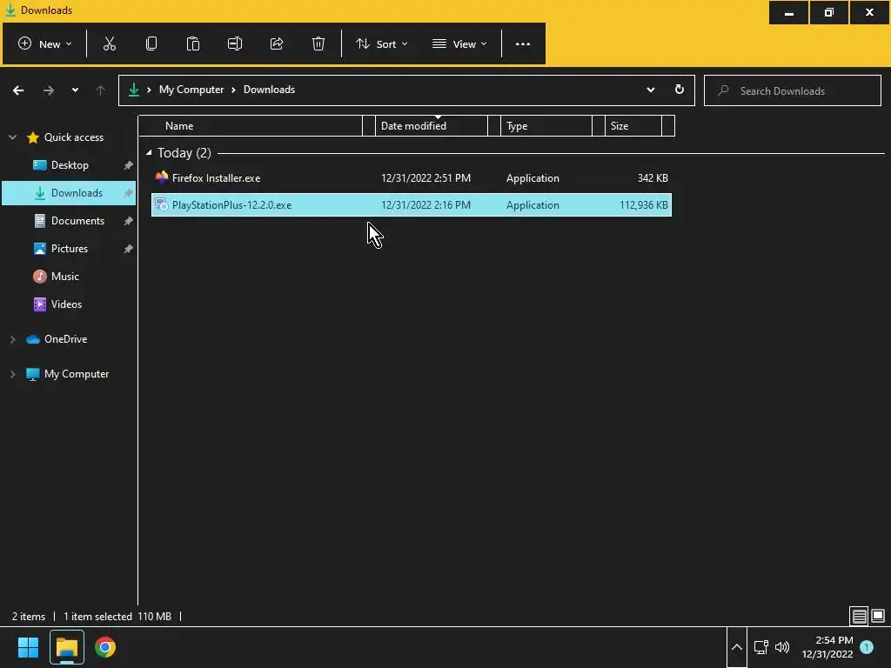Open the taskbar clock and date
This screenshot has width=891, height=668.
pos(827,647)
